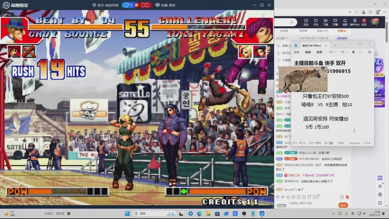Expand the H1 heading dropdown in notepad

[333, 52]
